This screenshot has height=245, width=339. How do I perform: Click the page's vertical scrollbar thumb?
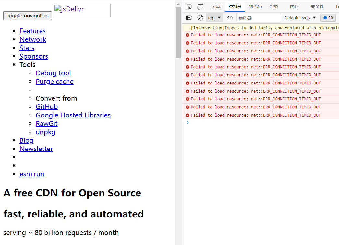tap(178, 33)
